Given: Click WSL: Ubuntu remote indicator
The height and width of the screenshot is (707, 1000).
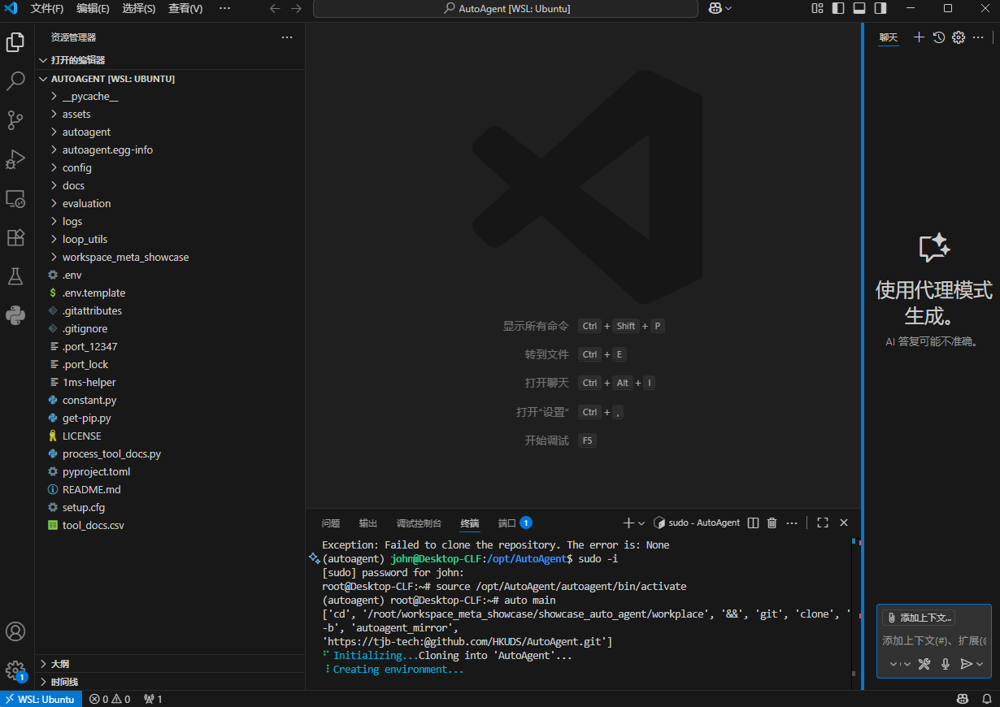Looking at the screenshot, I should point(41,699).
